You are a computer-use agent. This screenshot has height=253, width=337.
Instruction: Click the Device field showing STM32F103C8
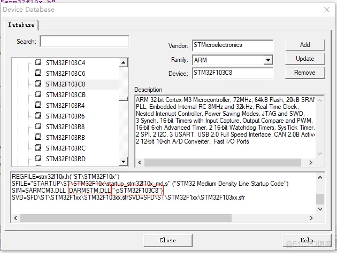pyautogui.click(x=233, y=73)
